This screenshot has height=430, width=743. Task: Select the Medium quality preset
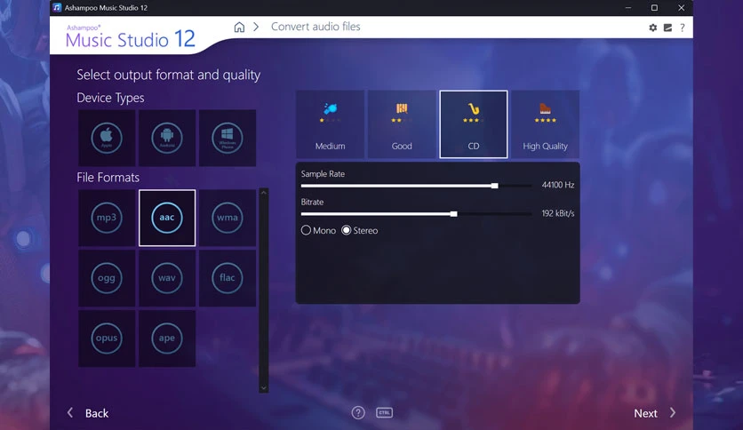tap(331, 124)
